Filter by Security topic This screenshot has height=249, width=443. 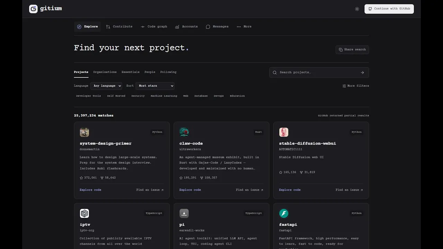pyautogui.click(x=138, y=96)
